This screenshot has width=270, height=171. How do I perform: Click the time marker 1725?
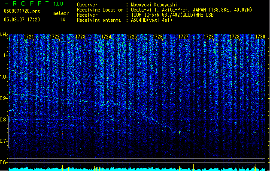coord(132,37)
